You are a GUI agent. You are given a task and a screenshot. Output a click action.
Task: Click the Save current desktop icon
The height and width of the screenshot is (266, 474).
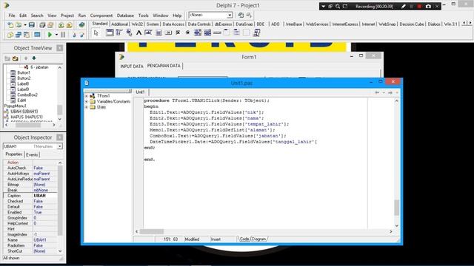coord(241,15)
